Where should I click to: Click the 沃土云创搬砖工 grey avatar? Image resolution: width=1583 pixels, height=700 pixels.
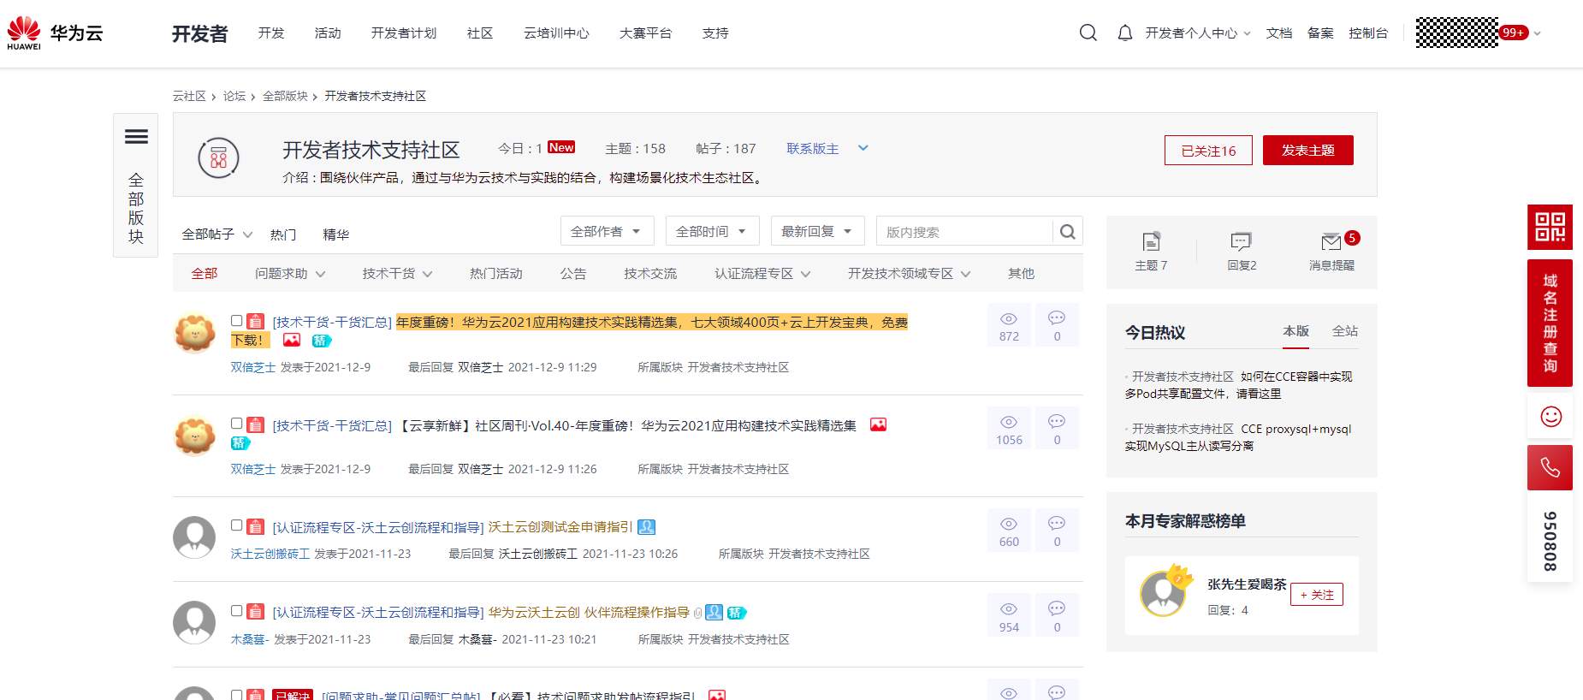(x=194, y=537)
